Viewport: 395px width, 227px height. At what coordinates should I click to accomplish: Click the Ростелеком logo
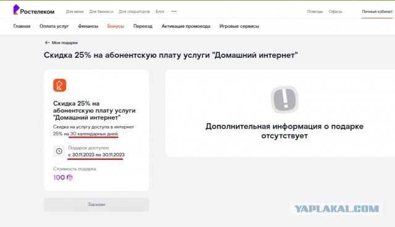coord(33,10)
